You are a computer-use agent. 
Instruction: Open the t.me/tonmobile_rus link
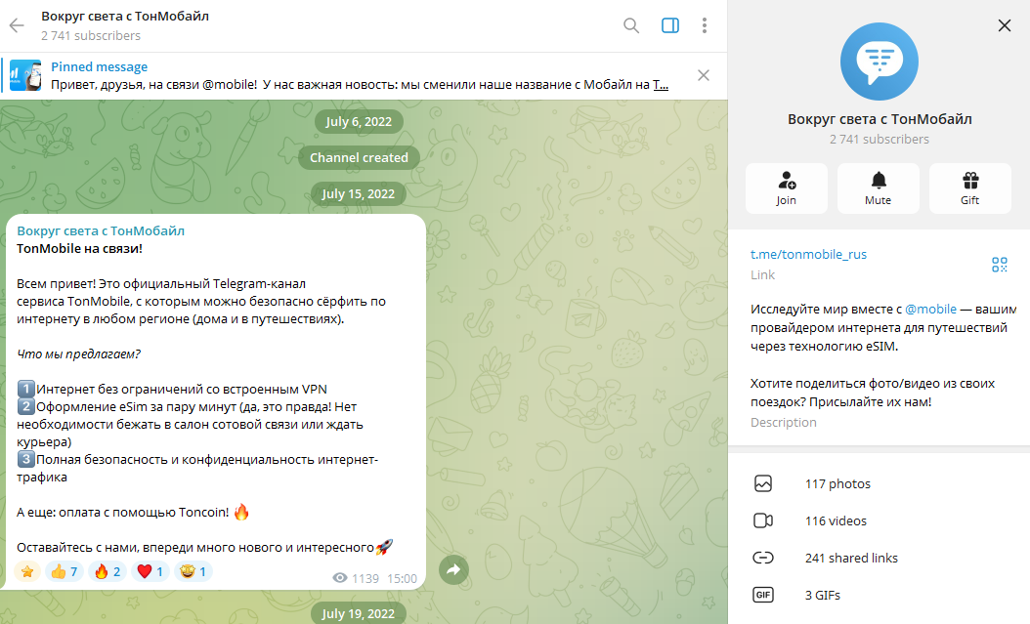click(808, 254)
